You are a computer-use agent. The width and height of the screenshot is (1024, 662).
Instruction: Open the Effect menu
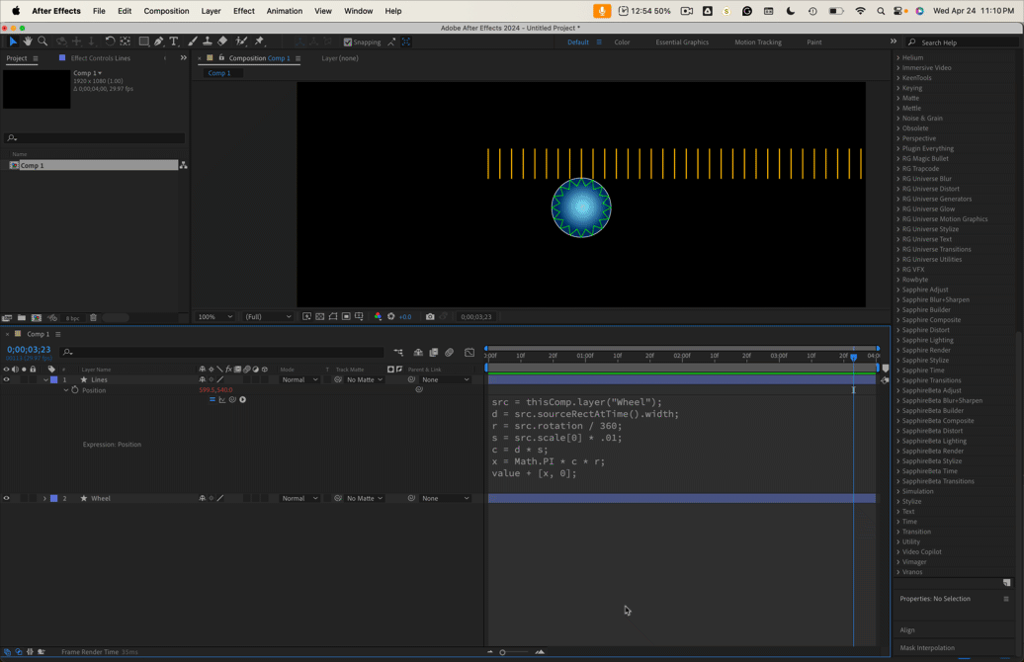tap(243, 11)
